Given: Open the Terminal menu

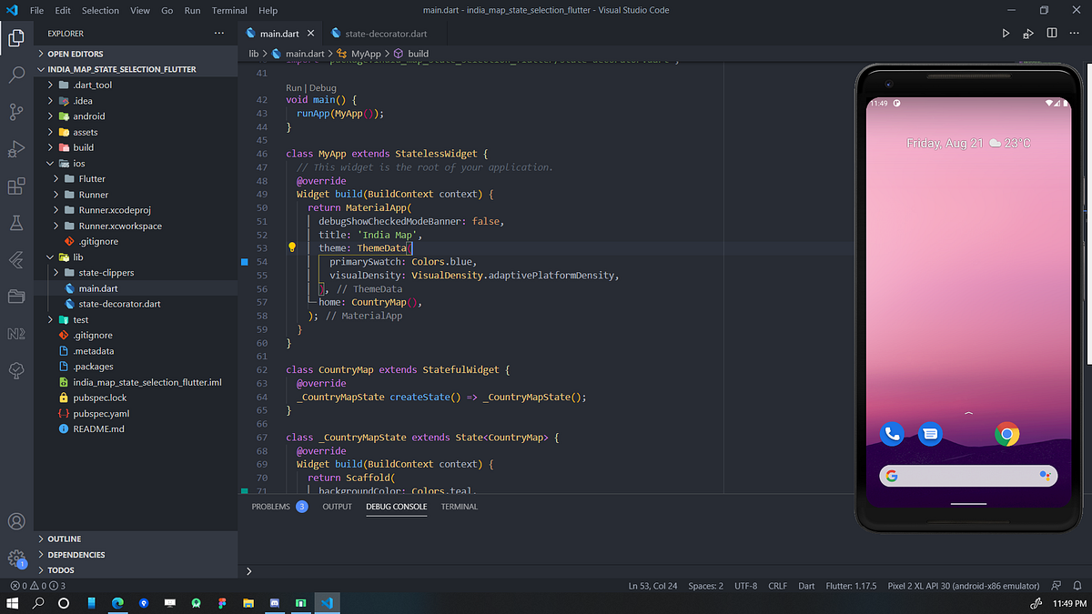Looking at the screenshot, I should click(228, 10).
